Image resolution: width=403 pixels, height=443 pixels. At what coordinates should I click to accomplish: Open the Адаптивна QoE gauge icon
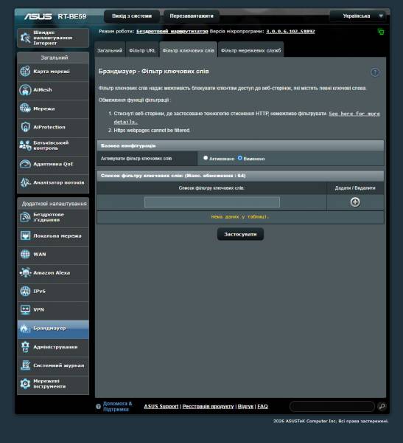[x=25, y=164]
